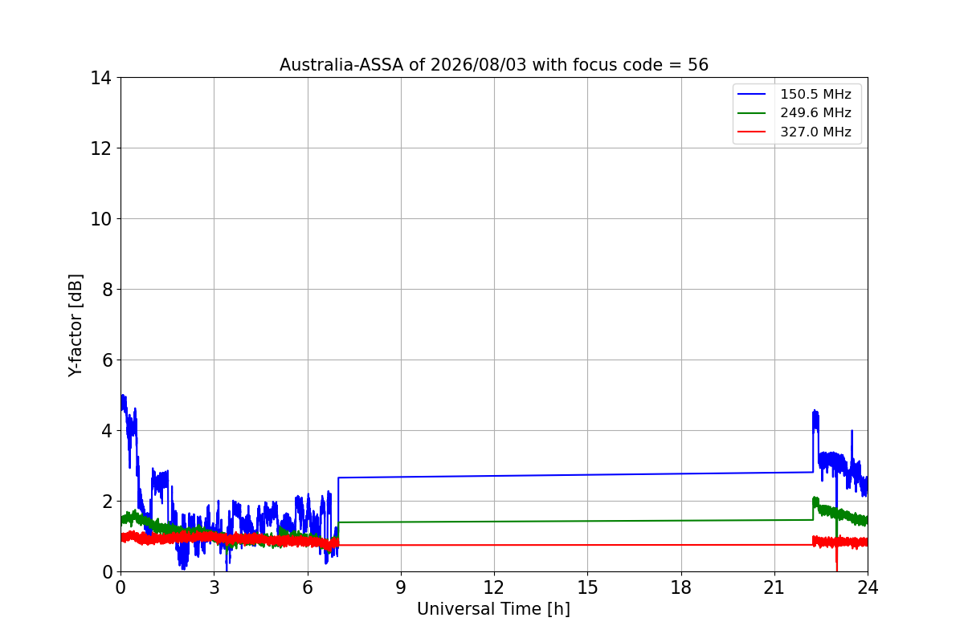Click the blue spike near 22 hours
The image size is (964, 642).
click(815, 421)
